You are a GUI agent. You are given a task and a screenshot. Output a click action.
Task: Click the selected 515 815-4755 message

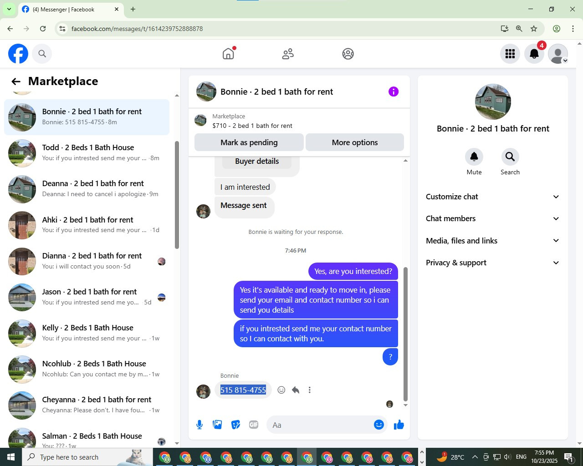(243, 390)
